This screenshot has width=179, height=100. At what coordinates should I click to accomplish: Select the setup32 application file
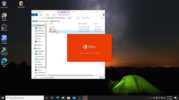point(54,29)
